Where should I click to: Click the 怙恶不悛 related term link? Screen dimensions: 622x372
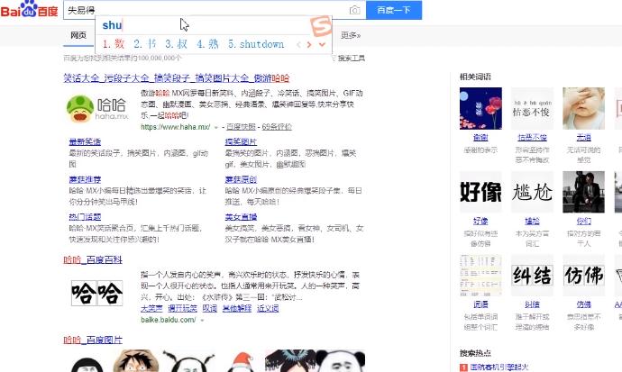coord(533,138)
